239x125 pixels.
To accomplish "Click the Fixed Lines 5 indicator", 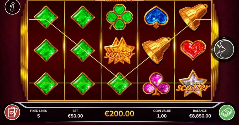I will tap(39, 114).
